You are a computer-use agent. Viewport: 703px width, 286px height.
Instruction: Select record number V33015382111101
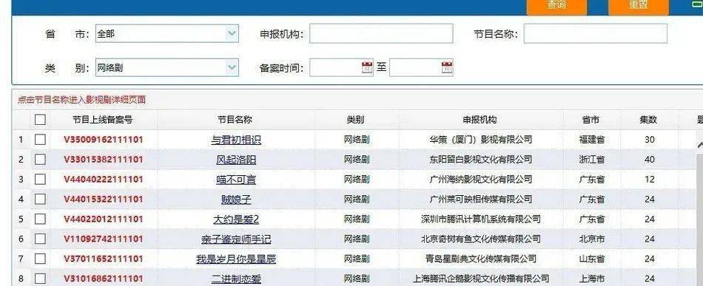pos(103,160)
